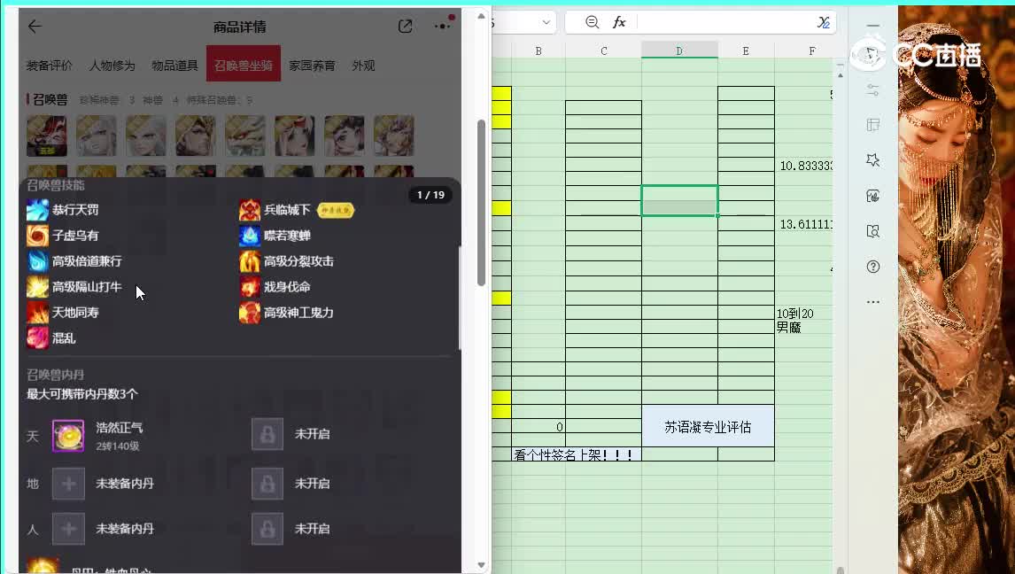
Task: Click the 高级分裂攻击 skill icon
Action: (x=250, y=260)
